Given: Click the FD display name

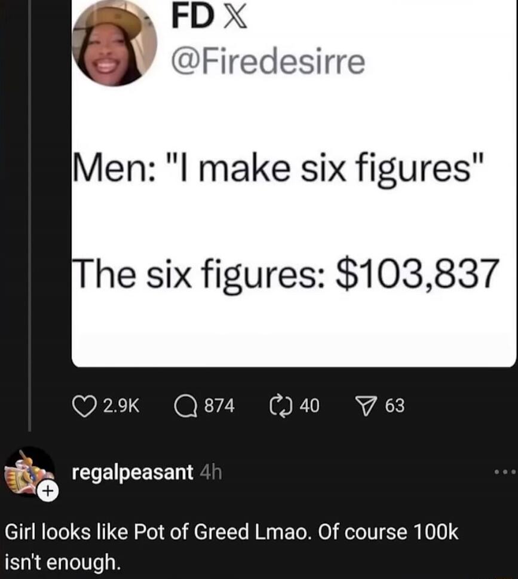Looking at the screenshot, I should [193, 17].
